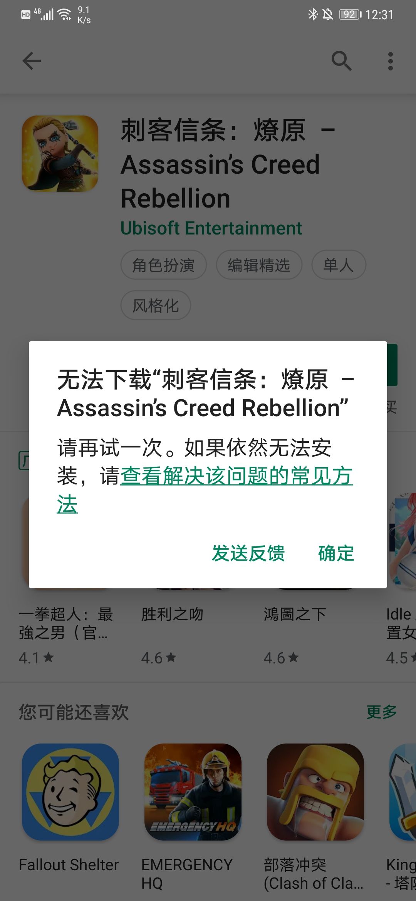Open Ubisoft Entertainment developer page
This screenshot has height=901, width=416.
click(211, 228)
